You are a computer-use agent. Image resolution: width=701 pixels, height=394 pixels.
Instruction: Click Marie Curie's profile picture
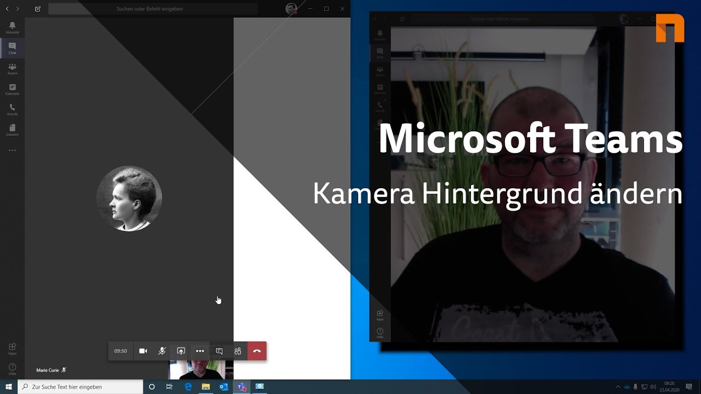(x=129, y=199)
